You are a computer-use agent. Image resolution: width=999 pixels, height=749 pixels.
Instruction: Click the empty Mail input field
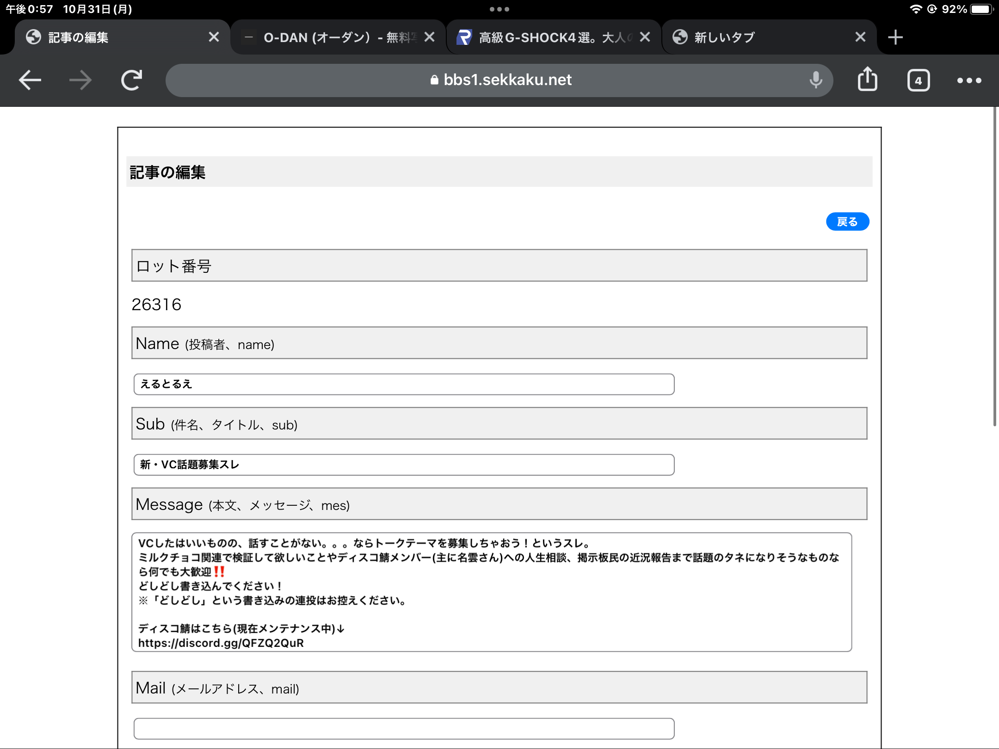(x=404, y=729)
